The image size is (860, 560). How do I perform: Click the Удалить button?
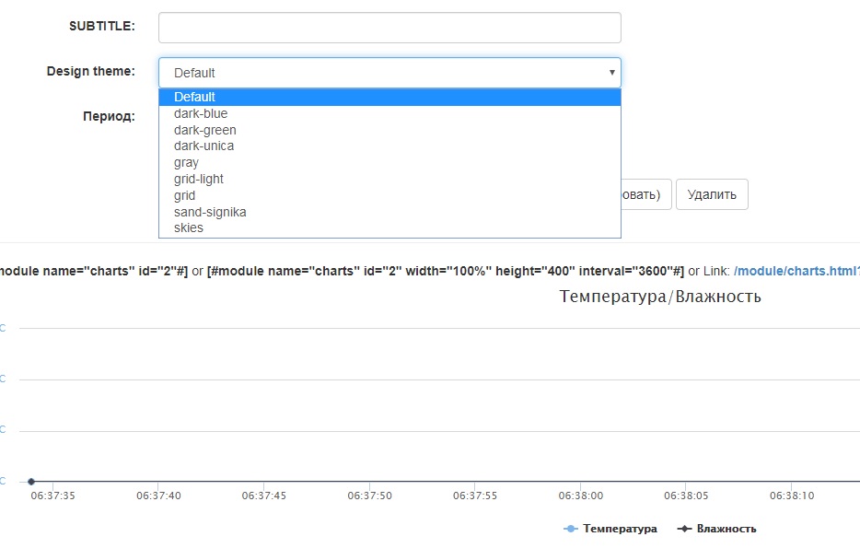click(x=712, y=194)
